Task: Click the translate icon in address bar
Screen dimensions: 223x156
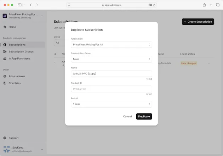Action: pyautogui.click(x=150, y=5)
